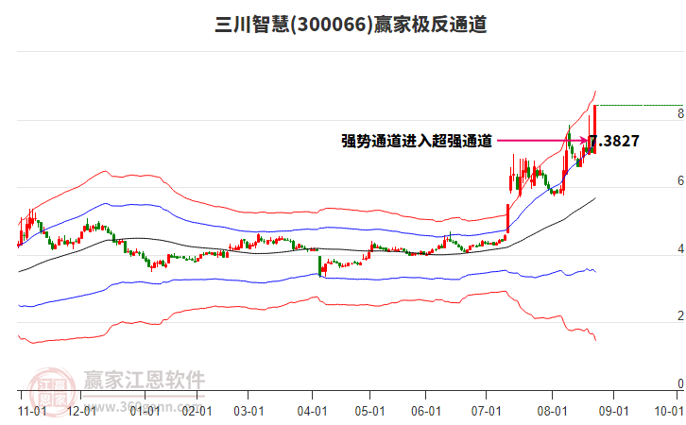The width and height of the screenshot is (686, 425).
Task: Click the 07-01 date label
Action: point(486,412)
